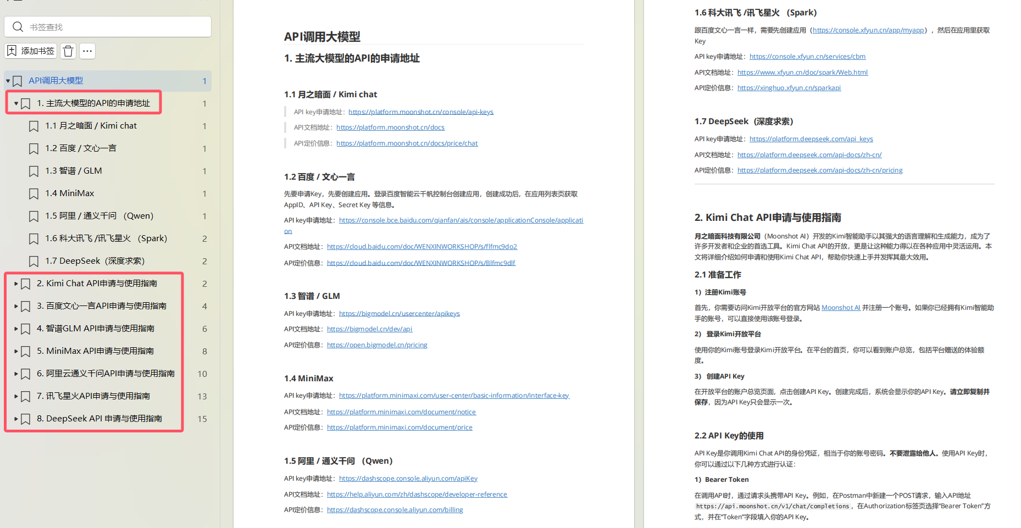Open the deepseek api-docs/zh-cn/pricing link
Image resolution: width=1021 pixels, height=528 pixels.
[820, 170]
